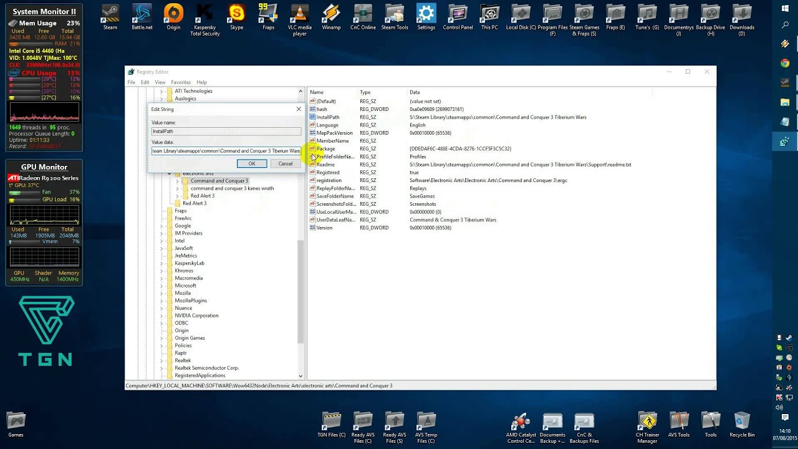Open the Help menu in Registry Editor
The image size is (798, 449).
(x=201, y=82)
